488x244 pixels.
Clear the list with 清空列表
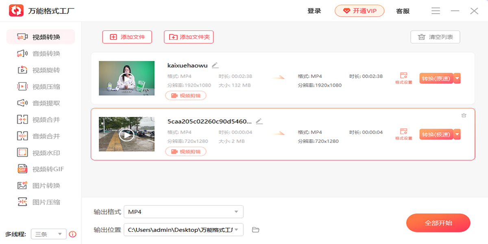coord(435,37)
